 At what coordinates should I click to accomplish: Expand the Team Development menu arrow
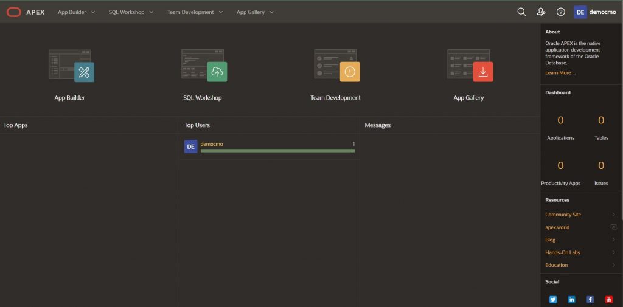click(x=220, y=12)
